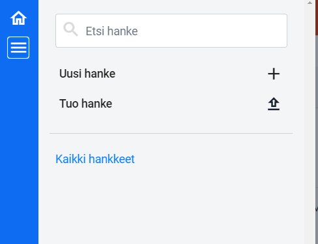Create a new project with the + icon

point(274,74)
